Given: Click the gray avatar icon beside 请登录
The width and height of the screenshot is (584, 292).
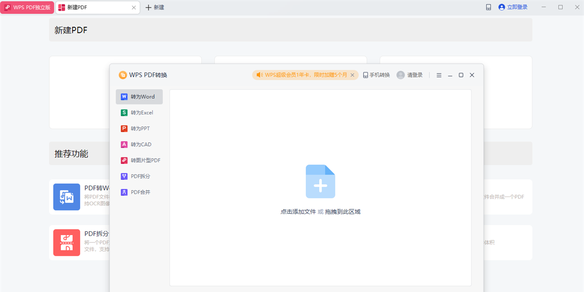Looking at the screenshot, I should coord(401,75).
